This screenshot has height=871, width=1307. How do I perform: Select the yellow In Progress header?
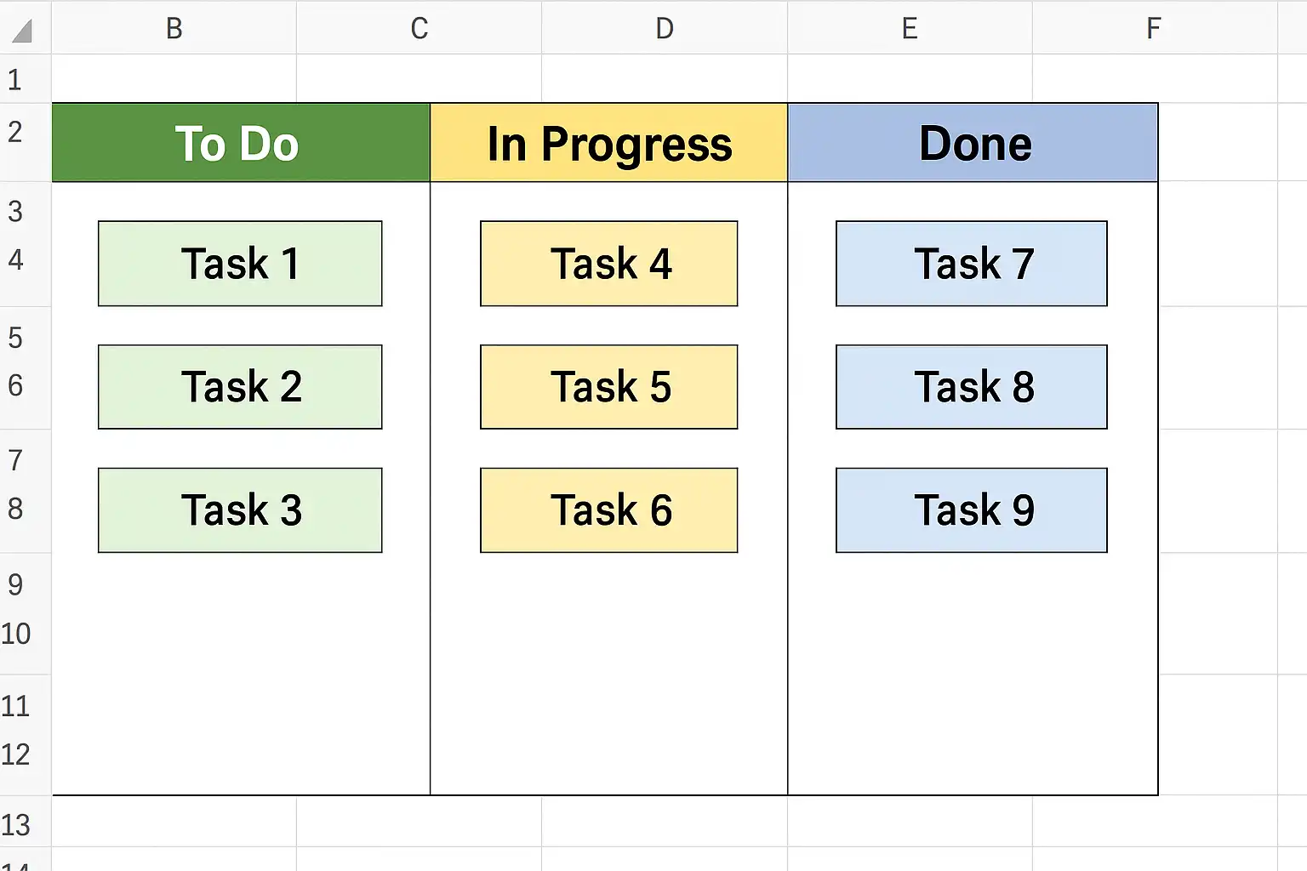608,143
